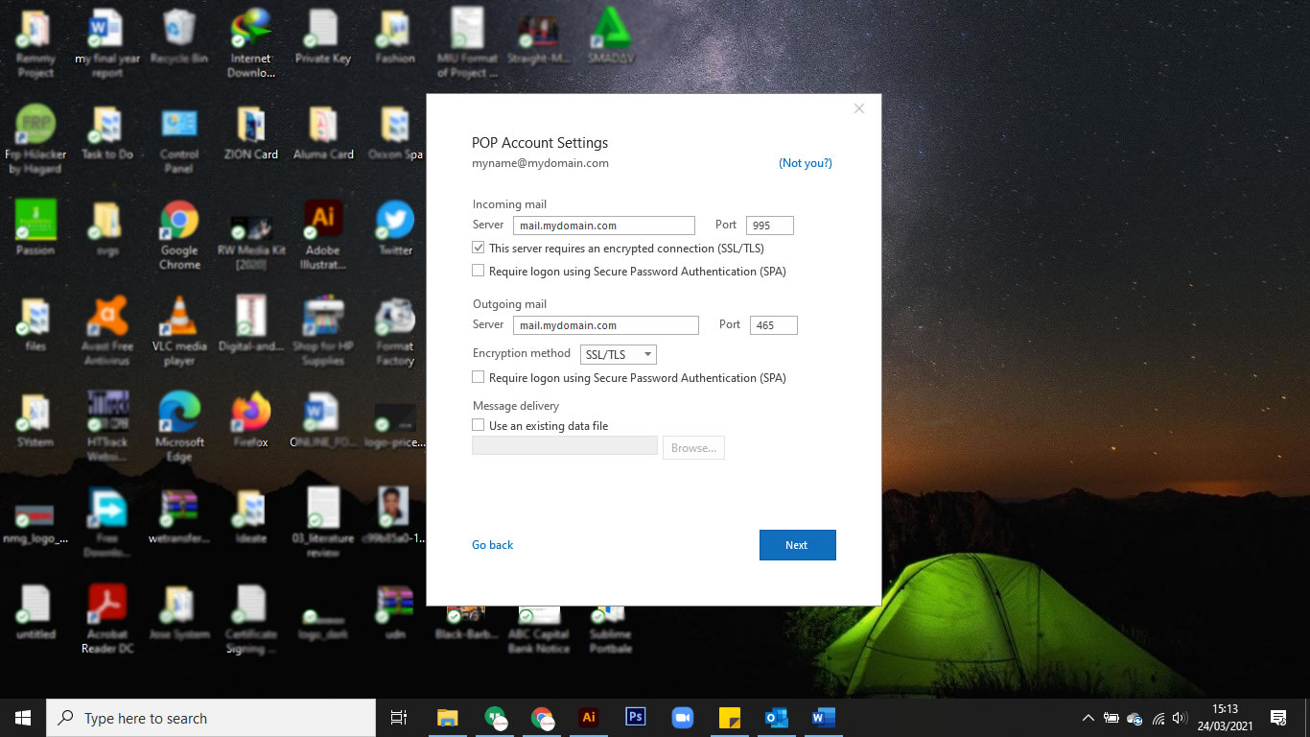The height and width of the screenshot is (737, 1310).
Task: Select the Google Chrome desktop shortcut
Action: tap(179, 235)
